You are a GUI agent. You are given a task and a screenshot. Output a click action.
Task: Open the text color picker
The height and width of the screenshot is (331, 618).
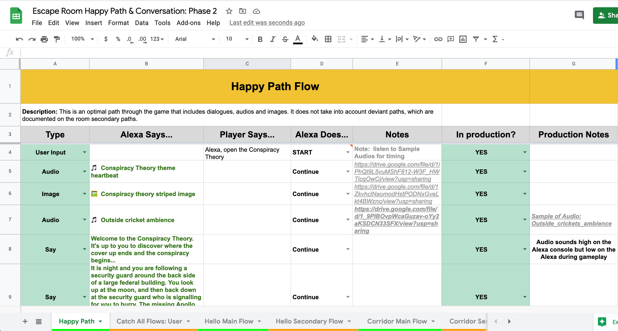tap(298, 39)
